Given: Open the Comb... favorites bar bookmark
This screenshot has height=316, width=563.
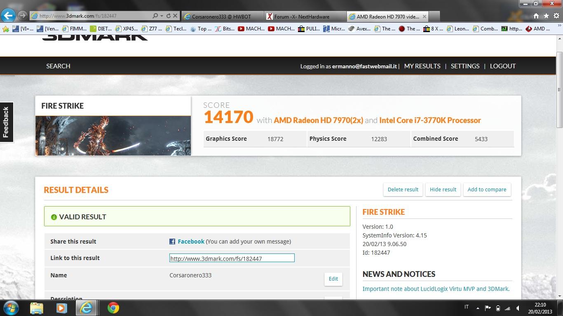Looking at the screenshot, I should pos(485,29).
